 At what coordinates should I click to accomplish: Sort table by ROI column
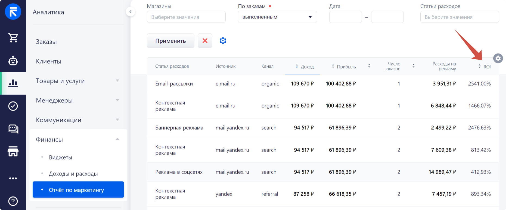485,67
